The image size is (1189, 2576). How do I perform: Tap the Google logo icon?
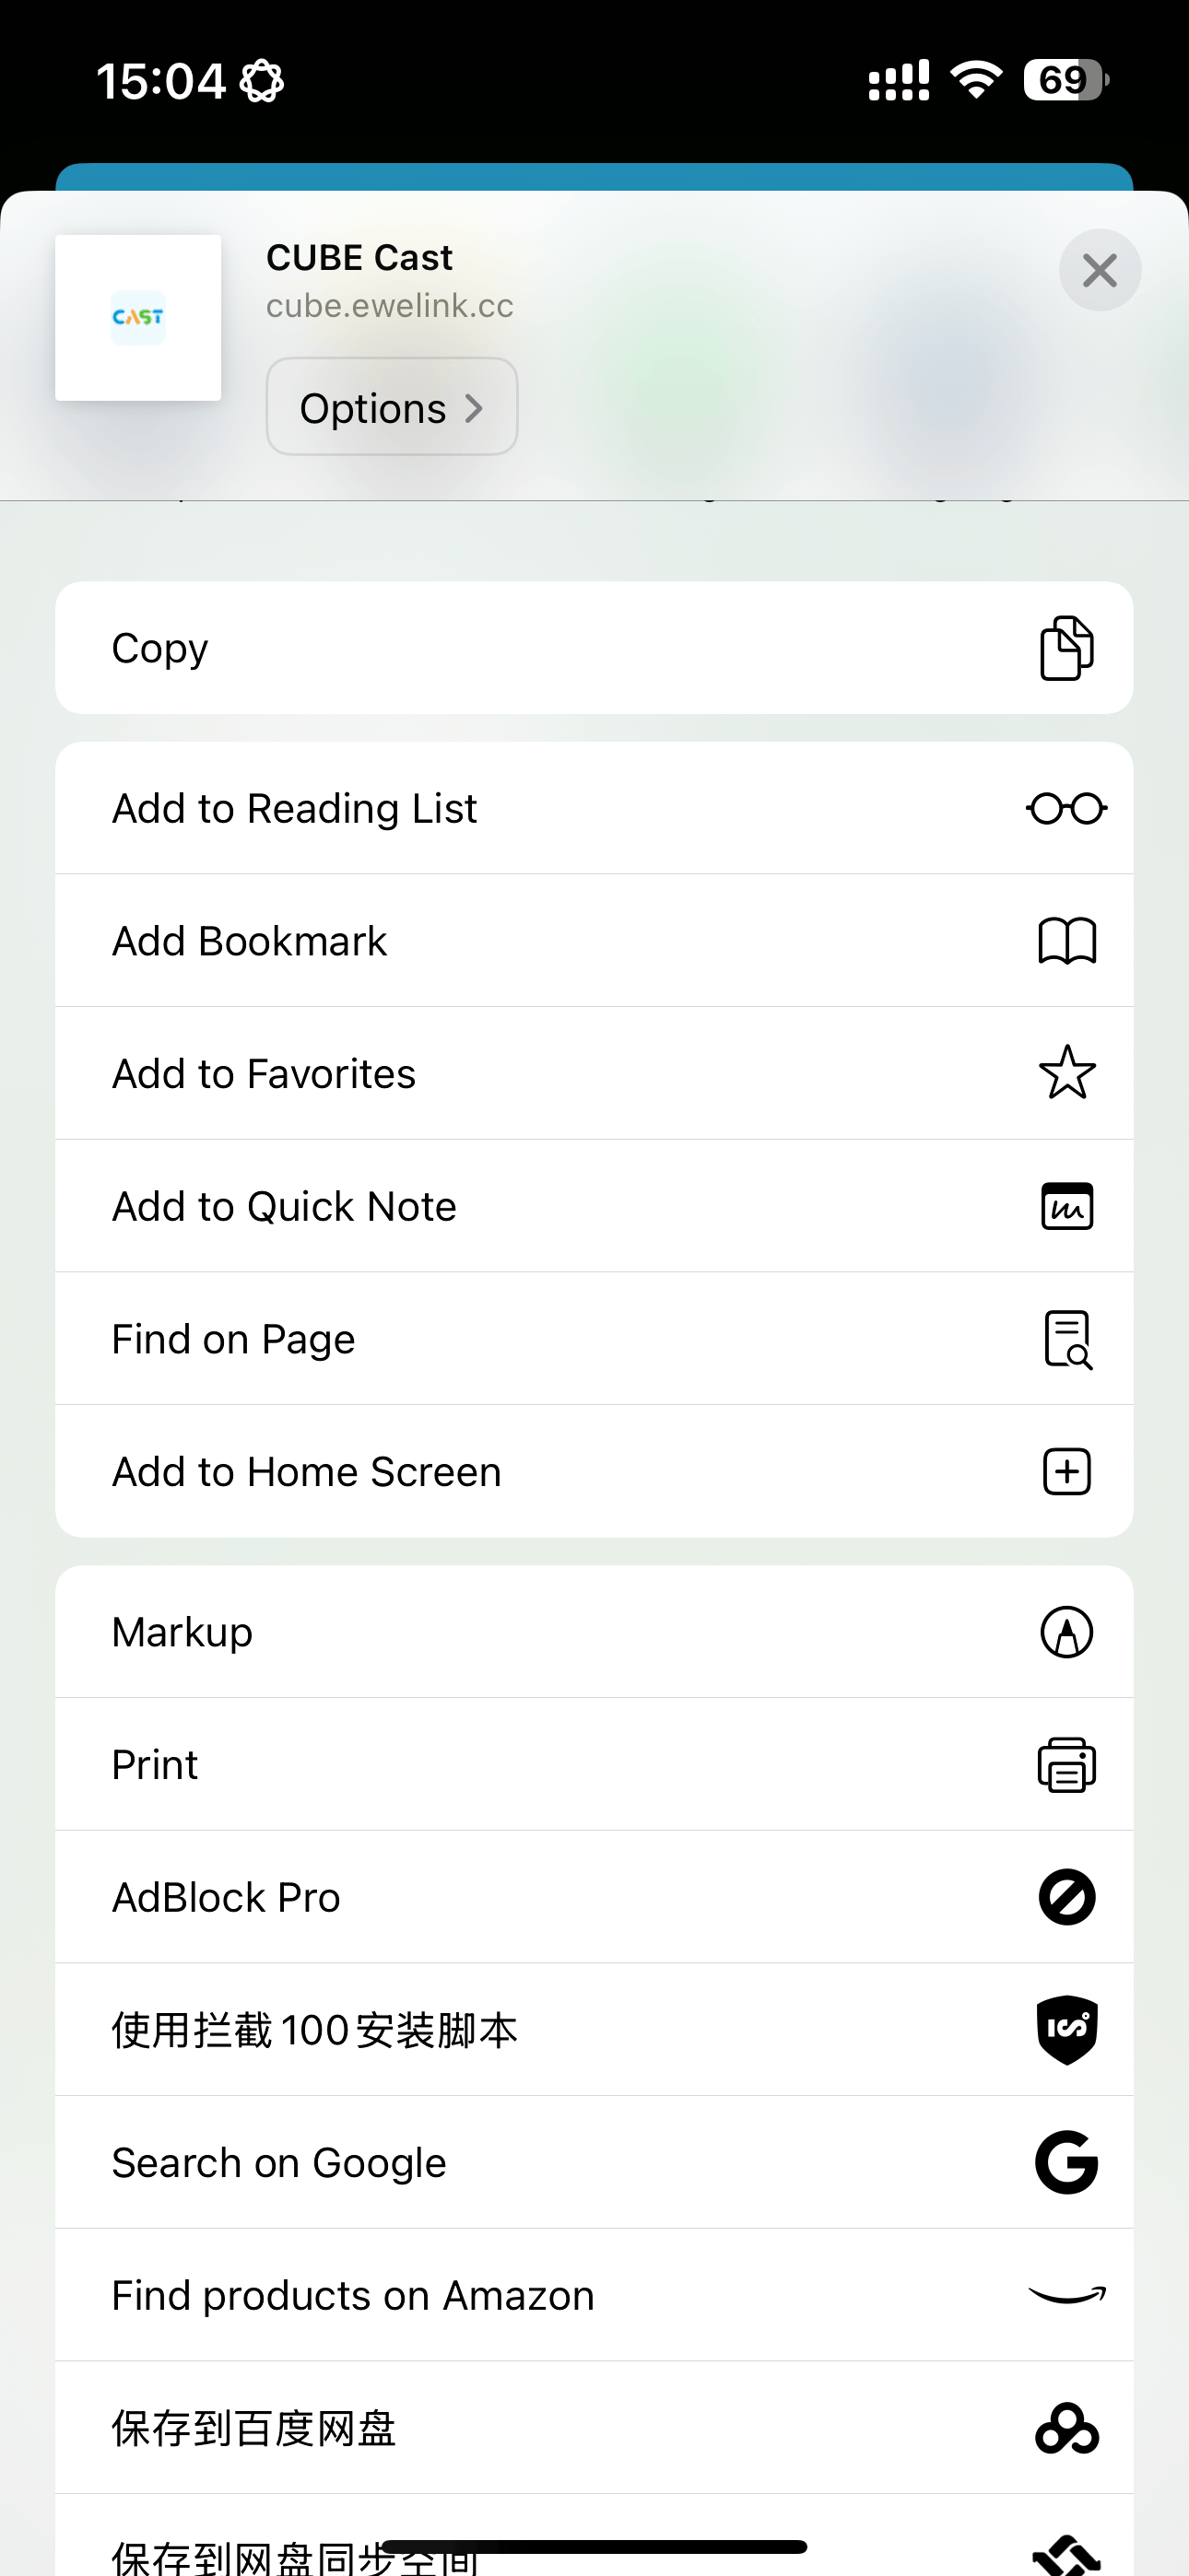click(x=1067, y=2162)
